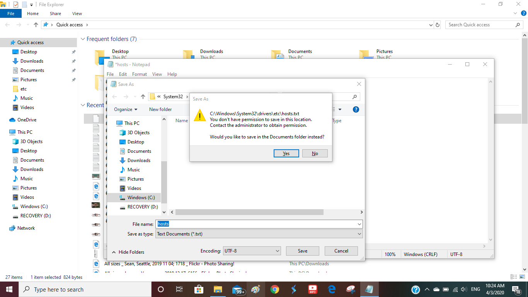The height and width of the screenshot is (297, 528).
Task: Cancel the Save As dialog
Action: coord(341,251)
